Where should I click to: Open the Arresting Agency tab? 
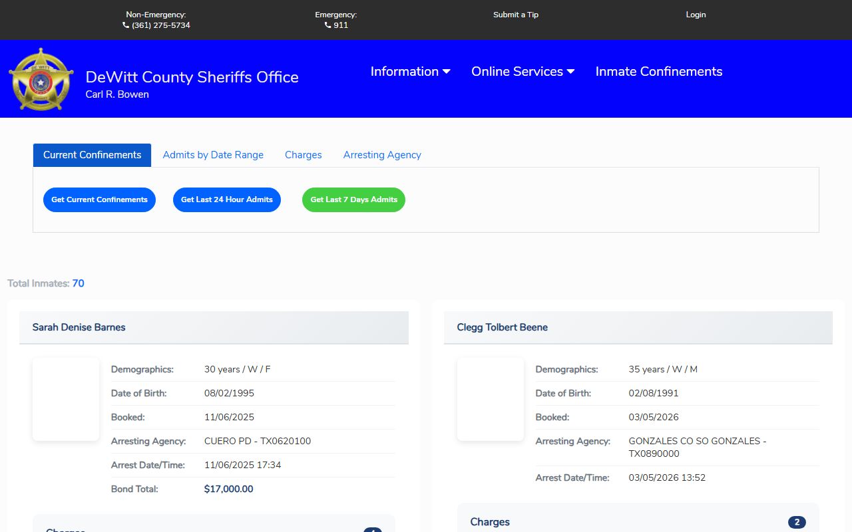tap(382, 155)
